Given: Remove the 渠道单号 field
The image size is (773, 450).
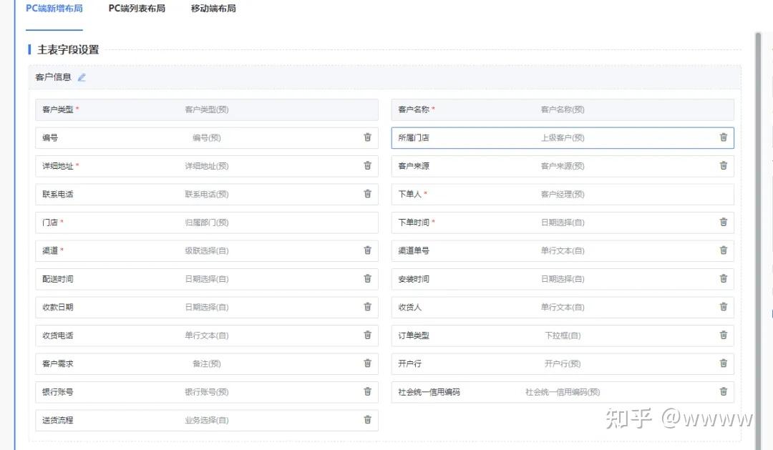Looking at the screenshot, I should click(723, 250).
